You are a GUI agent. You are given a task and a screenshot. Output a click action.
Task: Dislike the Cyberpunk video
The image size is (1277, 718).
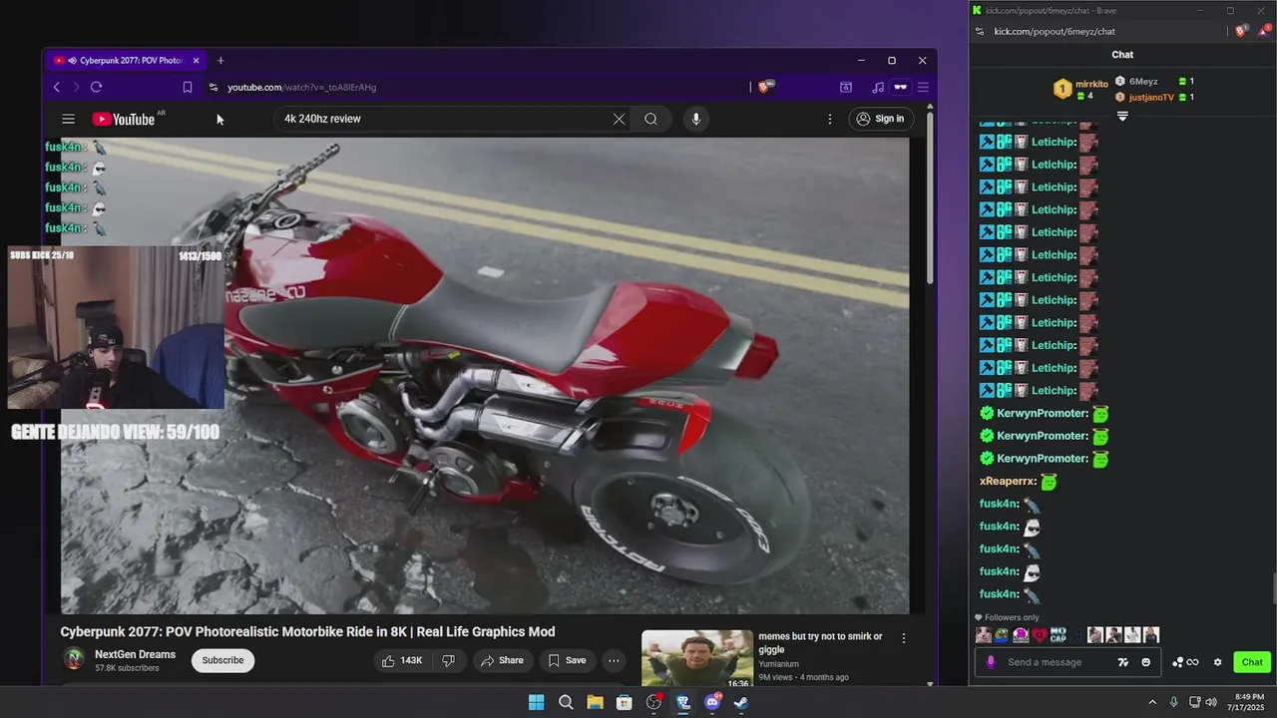click(x=448, y=660)
